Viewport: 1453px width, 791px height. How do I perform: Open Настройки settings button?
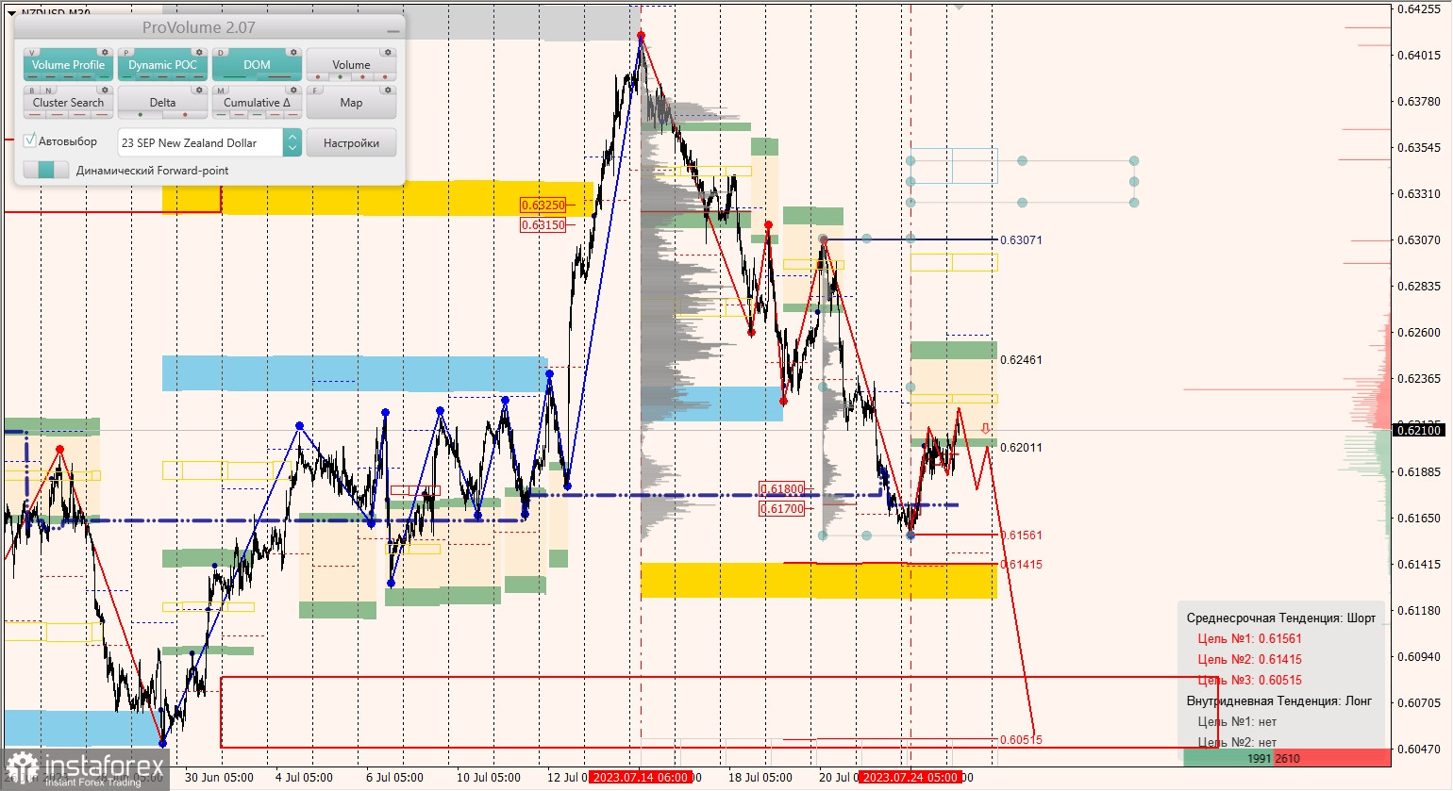351,142
